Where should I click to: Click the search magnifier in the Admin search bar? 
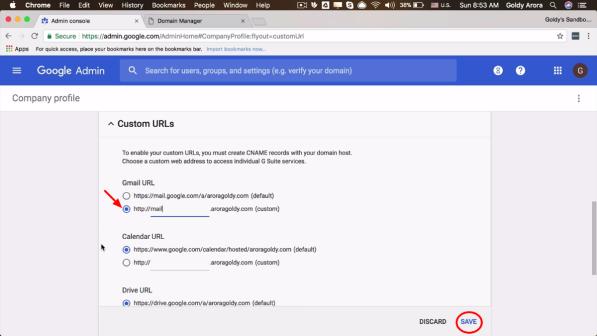132,70
